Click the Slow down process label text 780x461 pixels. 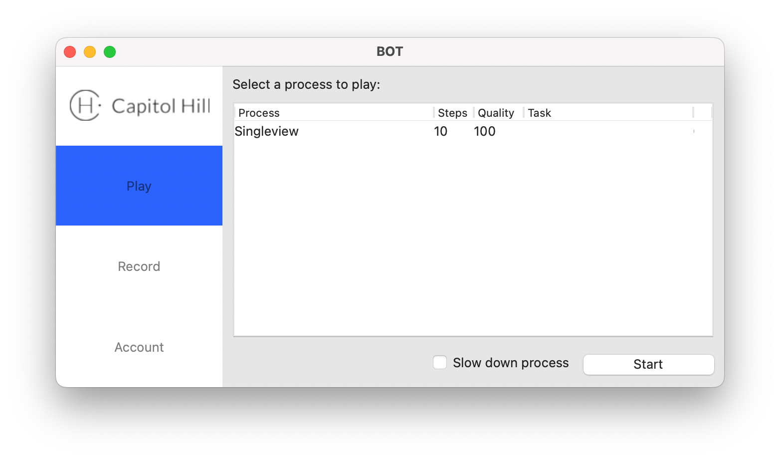pos(511,363)
